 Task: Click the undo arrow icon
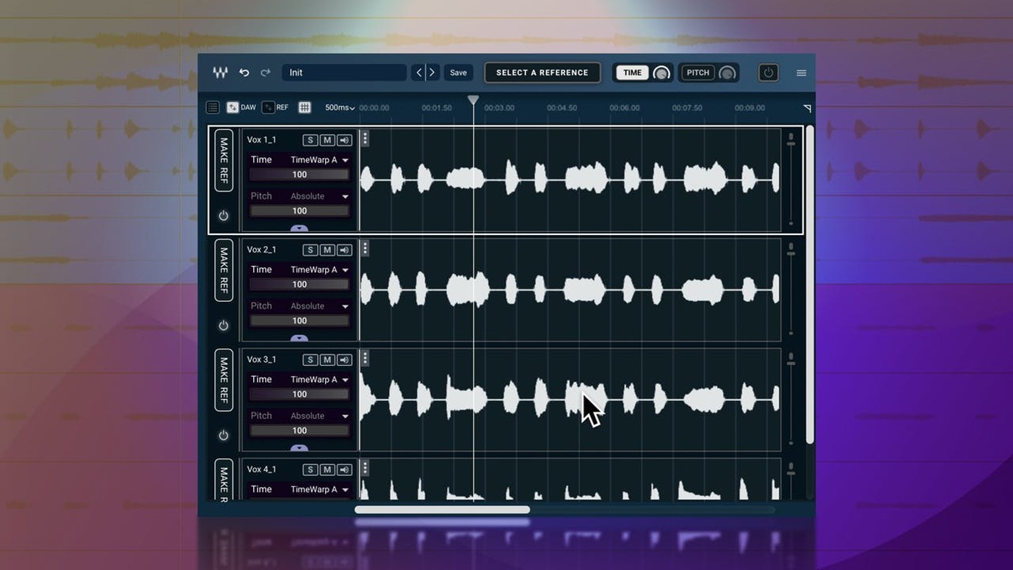coord(245,72)
